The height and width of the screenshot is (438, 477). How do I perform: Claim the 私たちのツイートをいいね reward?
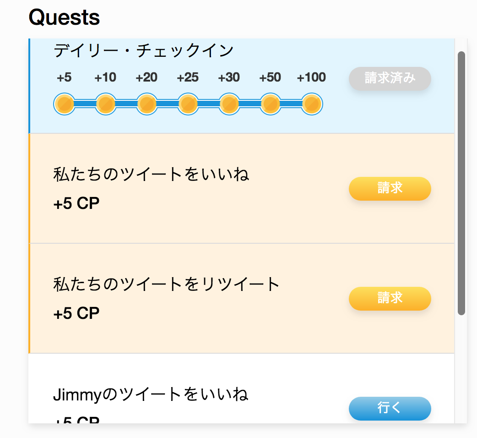[x=390, y=188]
